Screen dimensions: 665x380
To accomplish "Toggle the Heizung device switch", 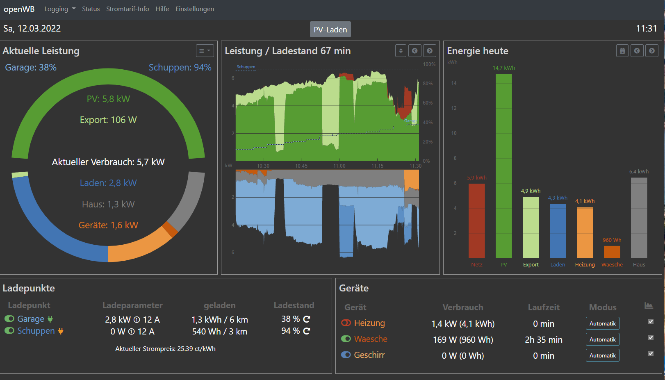I will tap(346, 323).
